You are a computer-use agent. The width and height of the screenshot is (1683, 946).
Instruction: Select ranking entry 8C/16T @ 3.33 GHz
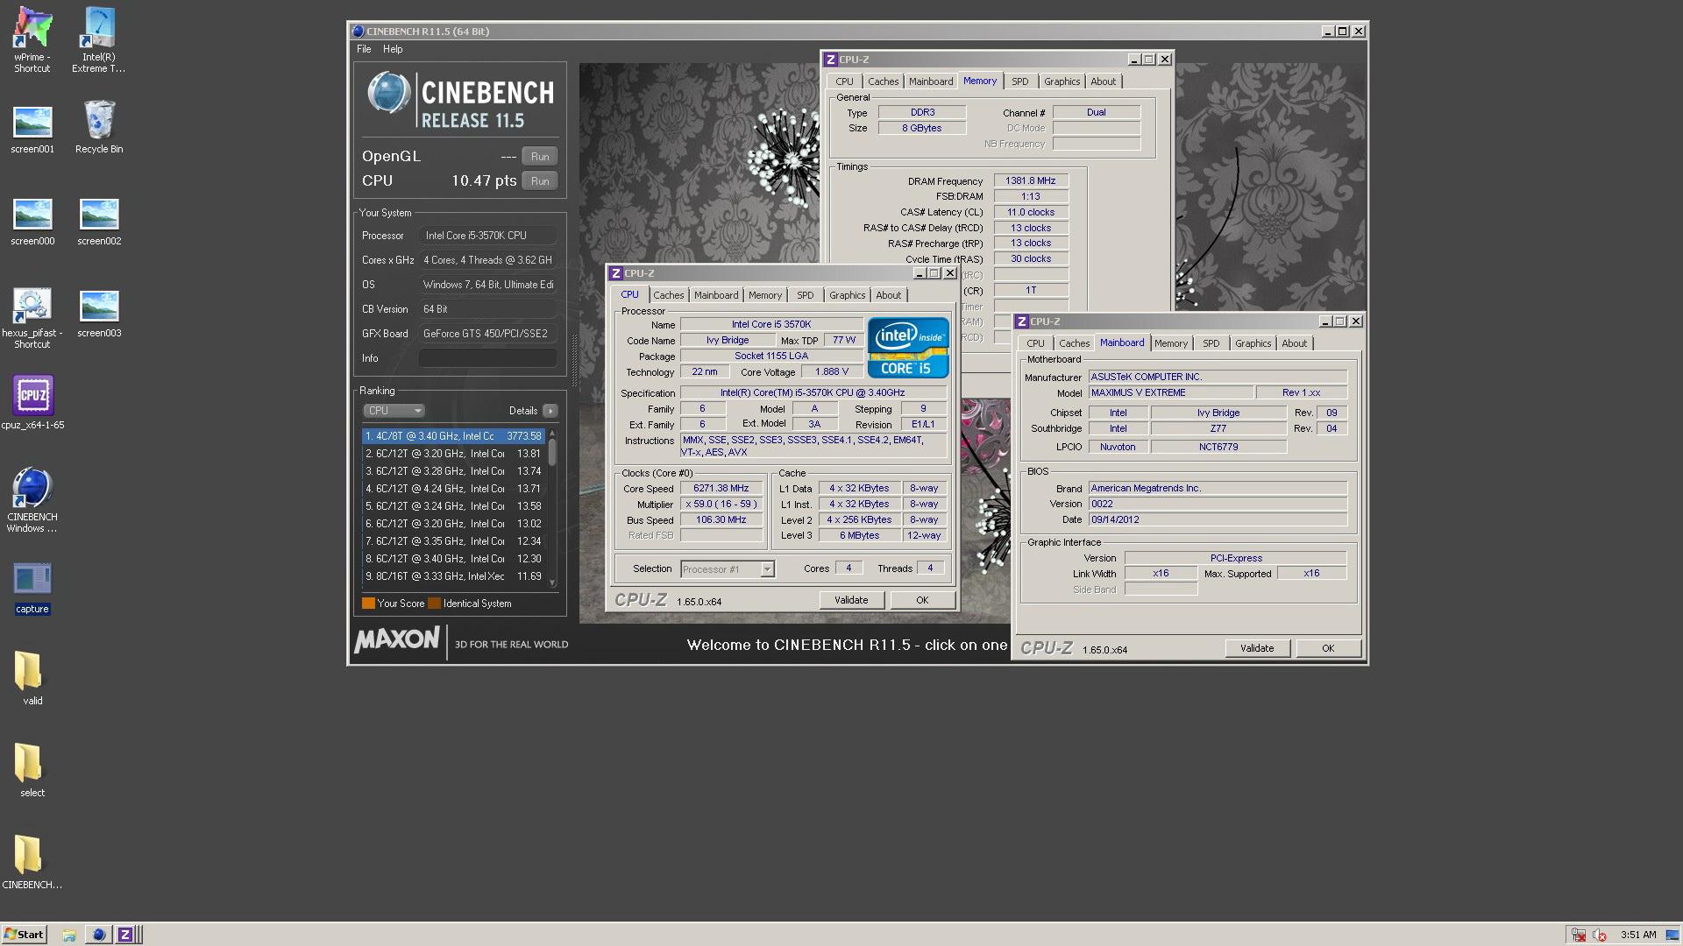[453, 576]
